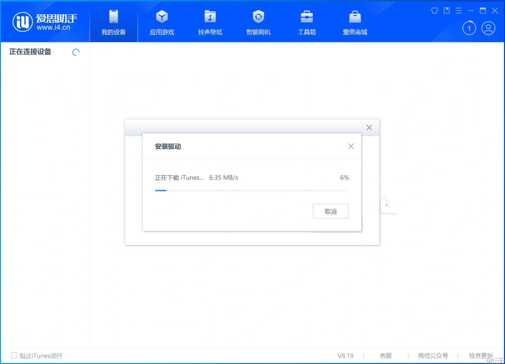The width and height of the screenshot is (505, 364).
Task: Select the 智能刷机 shield icon
Action: tap(258, 16)
